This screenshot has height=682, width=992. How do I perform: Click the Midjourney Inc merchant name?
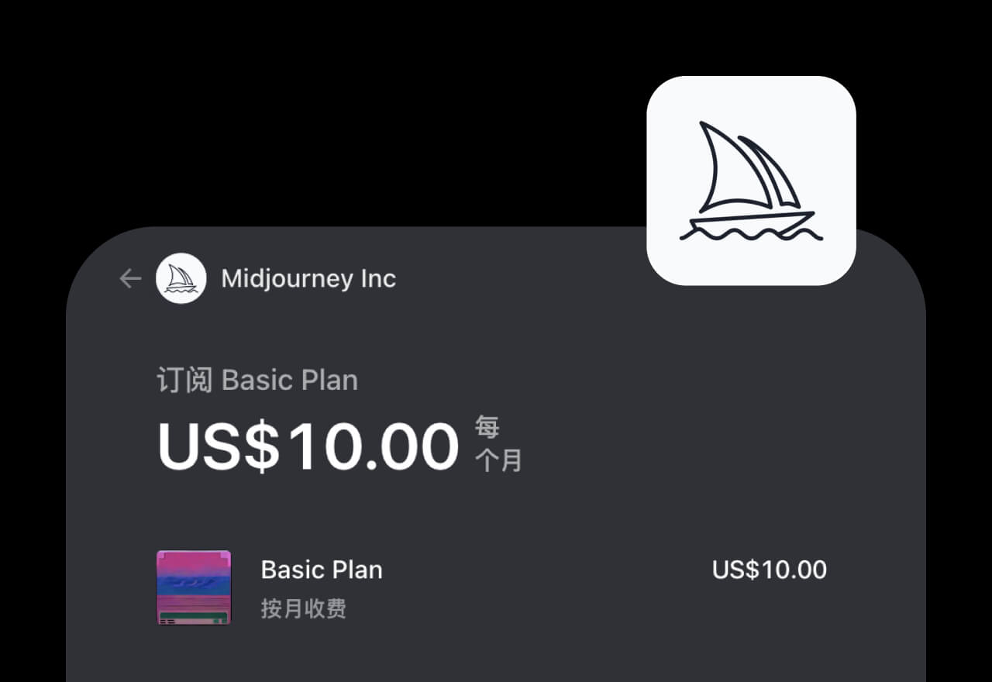coord(308,279)
